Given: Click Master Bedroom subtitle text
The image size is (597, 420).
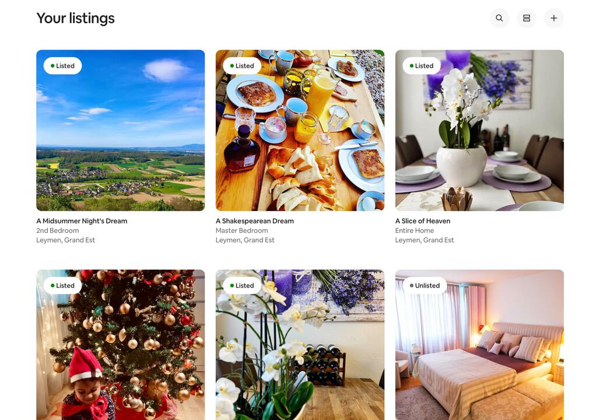Looking at the screenshot, I should [242, 230].
